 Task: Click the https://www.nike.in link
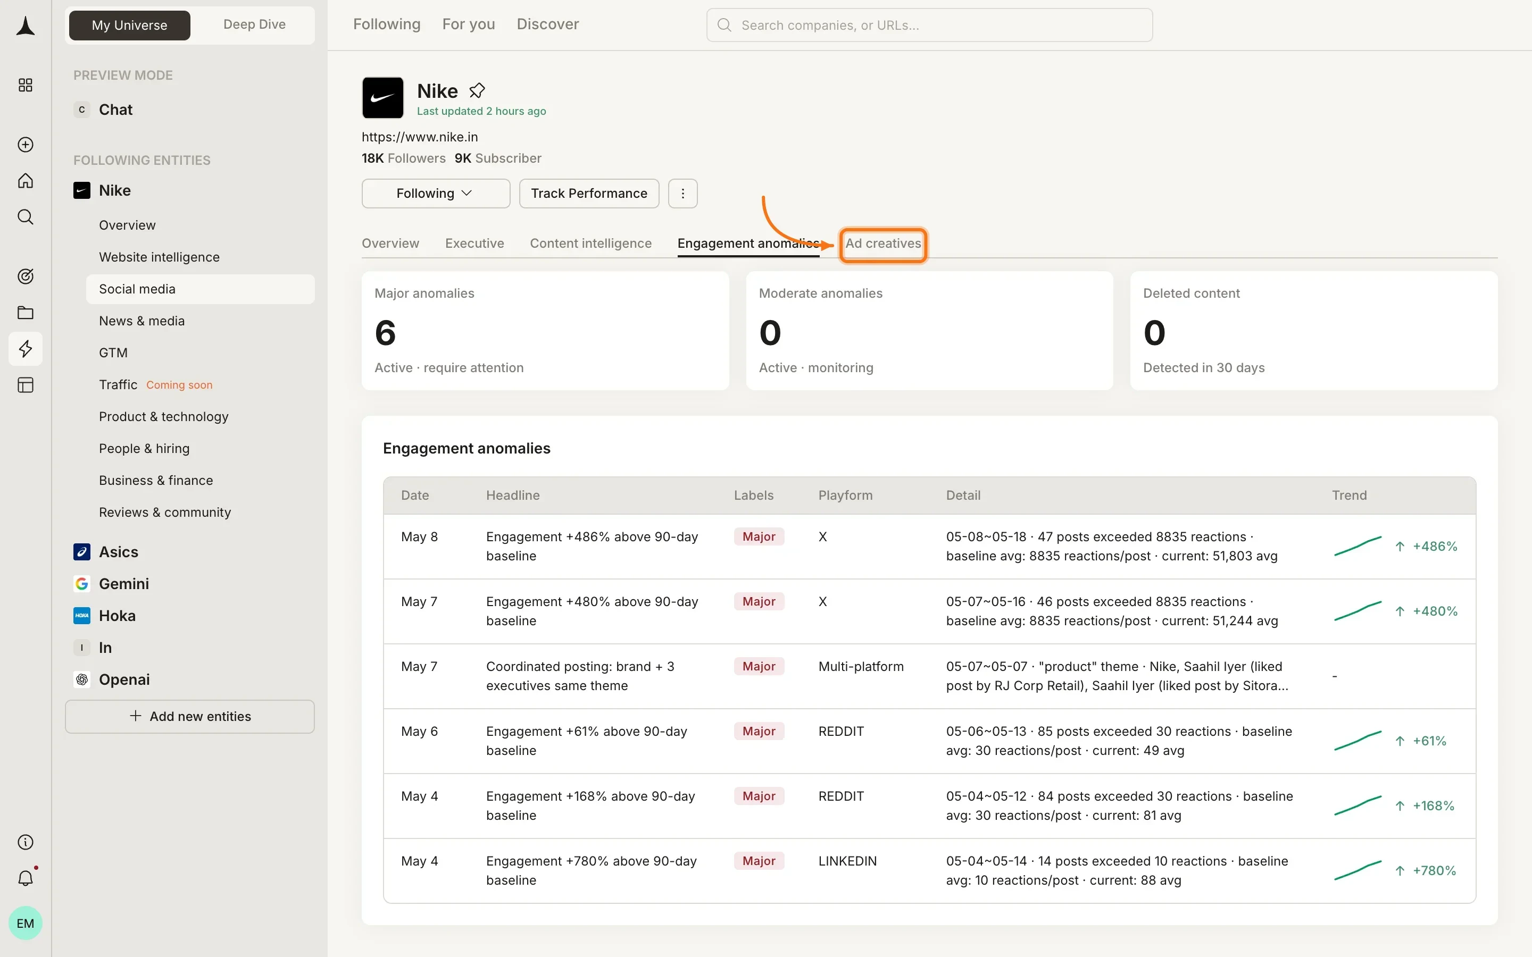pos(420,137)
